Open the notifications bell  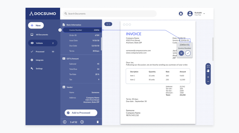(x=181, y=14)
